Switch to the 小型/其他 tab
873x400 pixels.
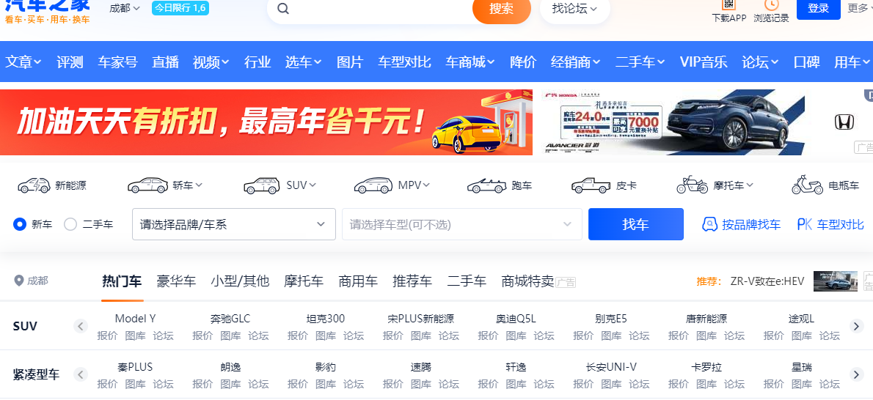240,281
